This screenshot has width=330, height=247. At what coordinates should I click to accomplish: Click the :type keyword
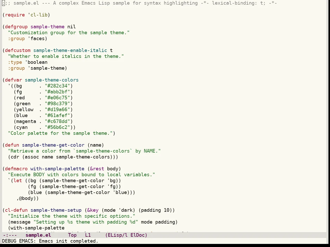[15, 62]
